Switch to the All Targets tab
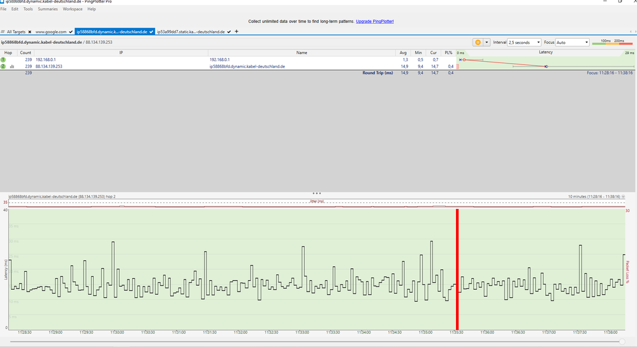 pyautogui.click(x=16, y=32)
